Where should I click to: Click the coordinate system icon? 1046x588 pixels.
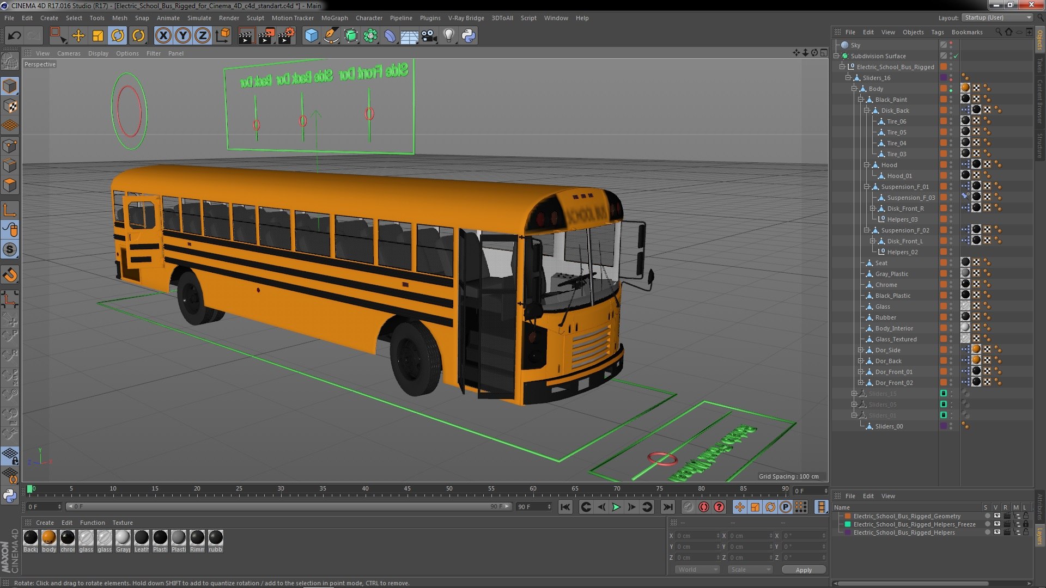pyautogui.click(x=223, y=36)
